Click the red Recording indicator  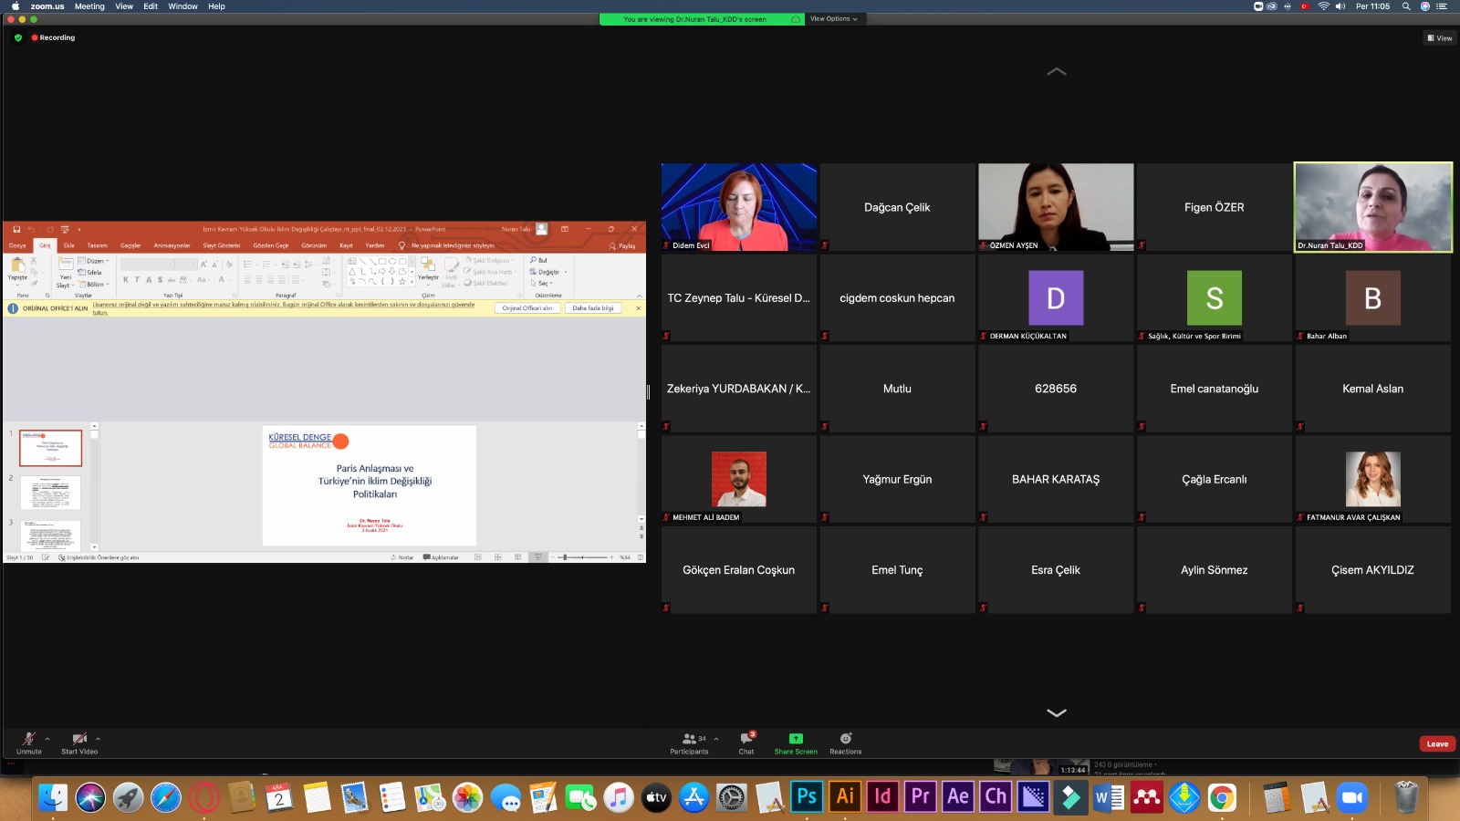coord(53,37)
